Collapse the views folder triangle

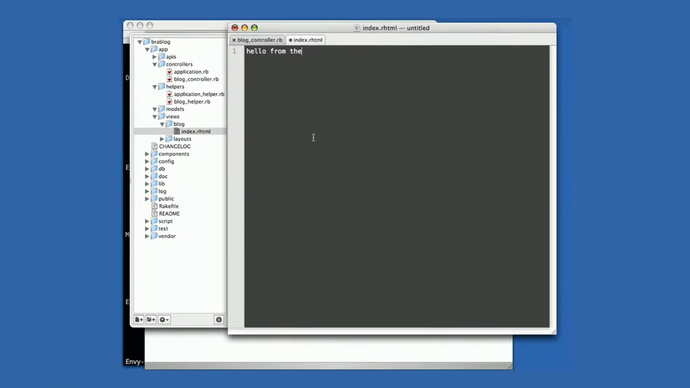click(155, 116)
